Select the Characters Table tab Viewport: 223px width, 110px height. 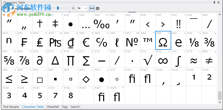point(33,107)
